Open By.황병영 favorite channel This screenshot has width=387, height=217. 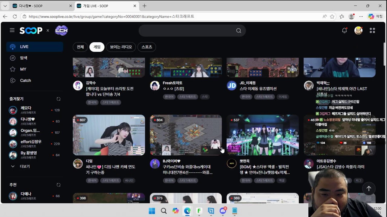point(34,155)
